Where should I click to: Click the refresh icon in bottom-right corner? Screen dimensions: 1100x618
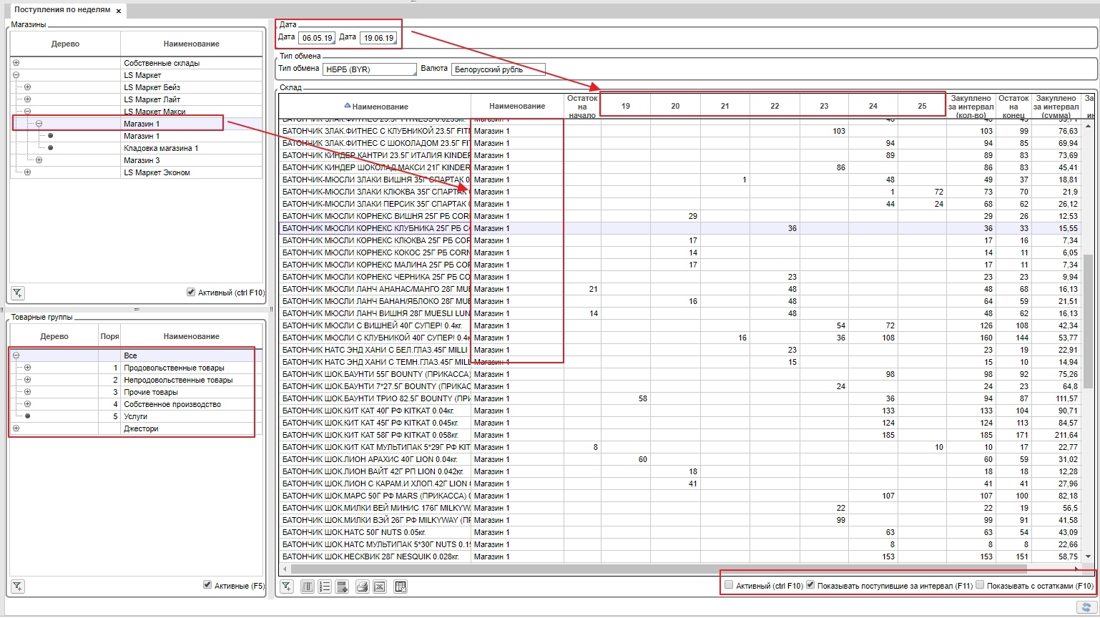[1085, 607]
